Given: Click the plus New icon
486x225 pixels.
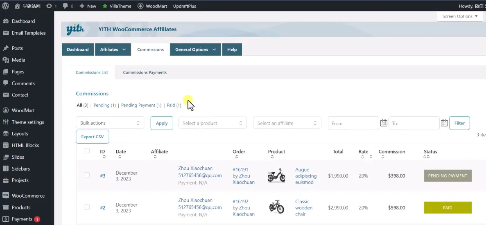Looking at the screenshot, I should tap(82, 6).
